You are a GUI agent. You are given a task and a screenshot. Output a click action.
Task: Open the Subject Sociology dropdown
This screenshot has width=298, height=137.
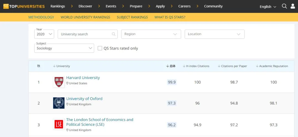tap(64, 48)
